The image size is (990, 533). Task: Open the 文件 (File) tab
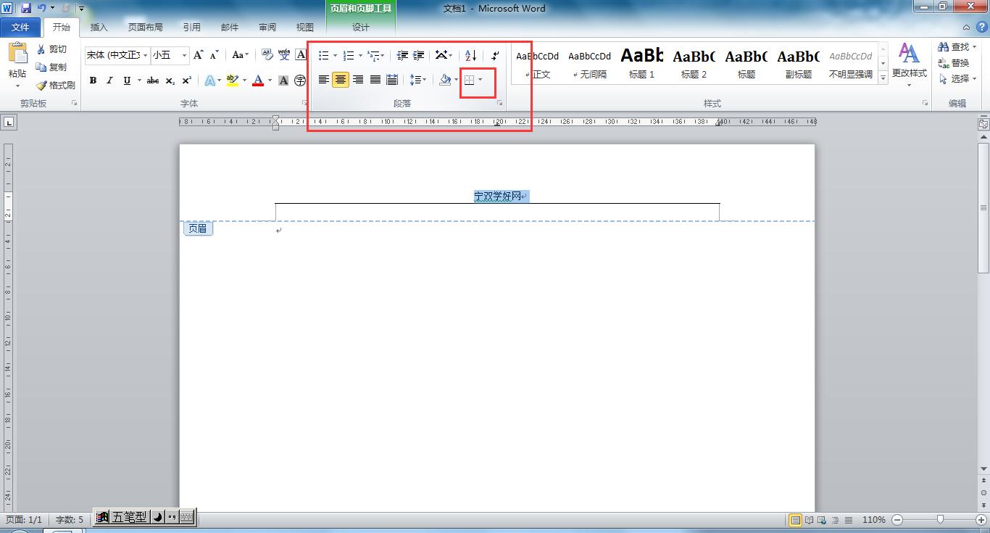coord(20,28)
